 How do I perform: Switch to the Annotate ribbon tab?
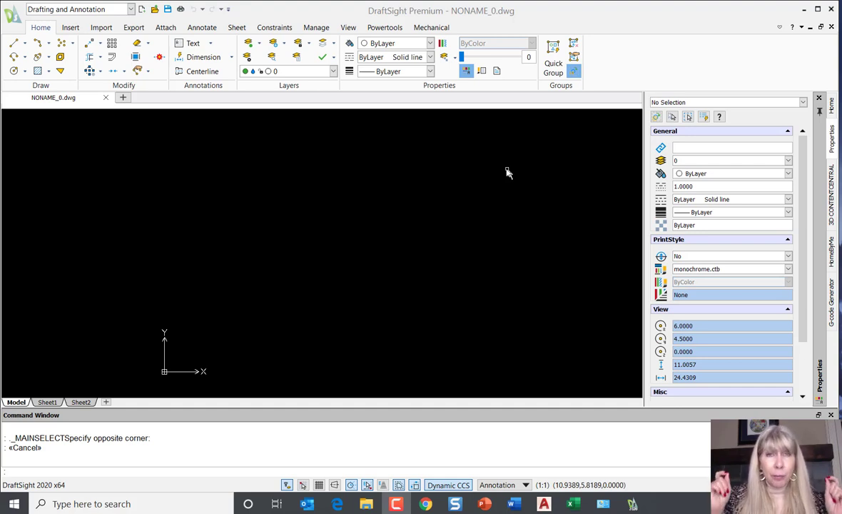[202, 27]
